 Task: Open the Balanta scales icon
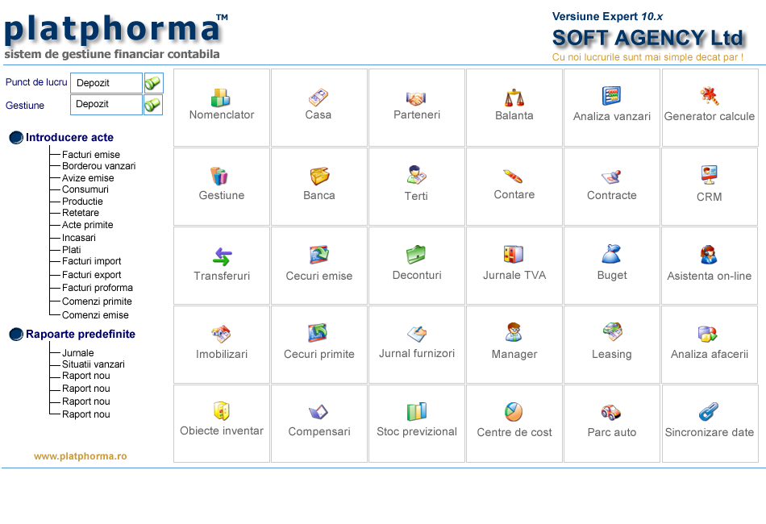click(514, 98)
